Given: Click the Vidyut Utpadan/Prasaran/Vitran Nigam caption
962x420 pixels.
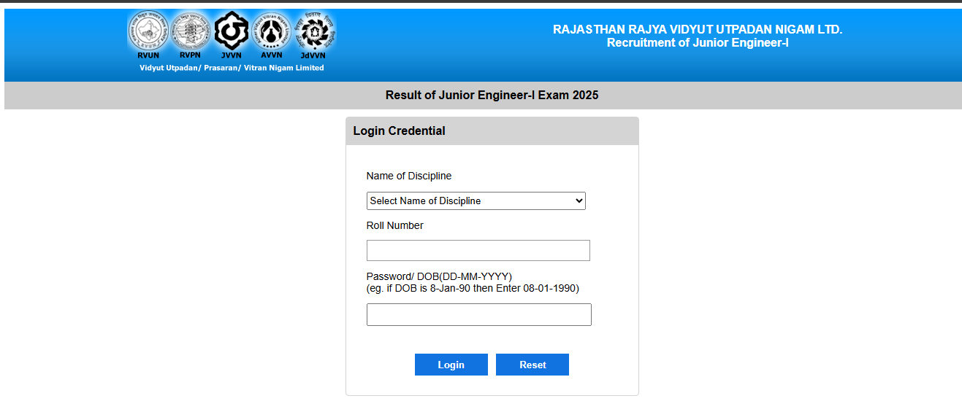Looking at the screenshot, I should pyautogui.click(x=232, y=68).
